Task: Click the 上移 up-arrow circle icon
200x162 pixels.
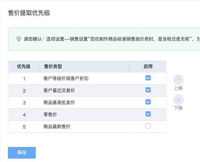Action: pyautogui.click(x=179, y=80)
